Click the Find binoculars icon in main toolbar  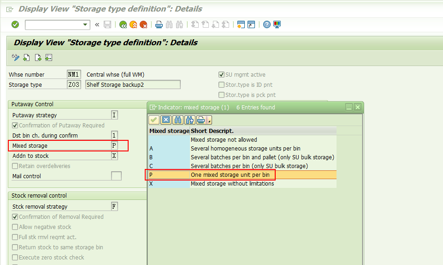pyautogui.click(x=169, y=24)
